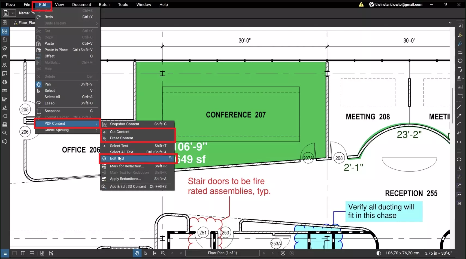Open the Measurements ruler panel icon
The height and width of the screenshot is (259, 466).
pos(5,91)
